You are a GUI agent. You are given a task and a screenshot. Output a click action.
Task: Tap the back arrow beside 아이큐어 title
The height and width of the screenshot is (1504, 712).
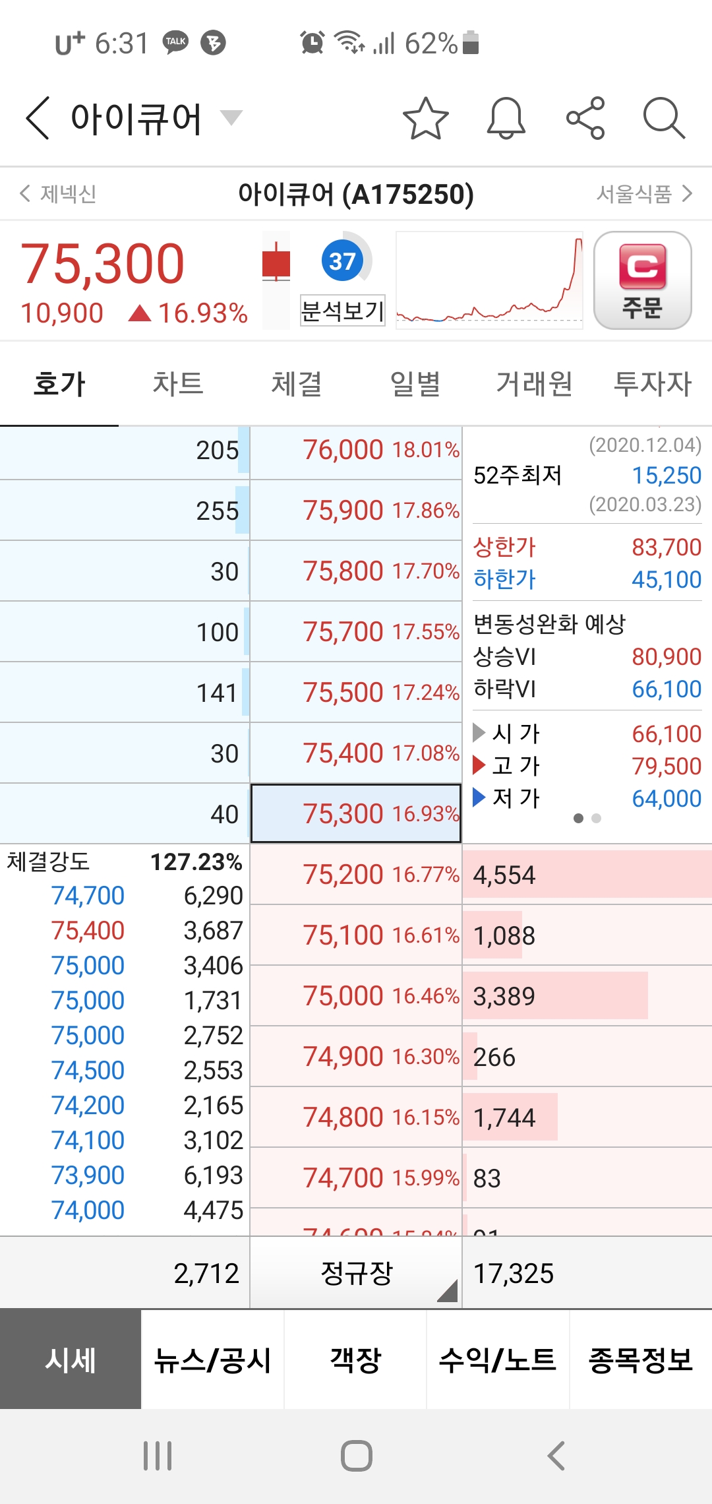(38, 118)
